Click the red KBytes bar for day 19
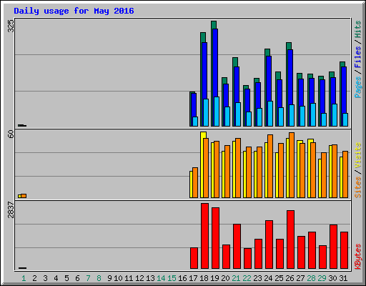 coord(215,238)
